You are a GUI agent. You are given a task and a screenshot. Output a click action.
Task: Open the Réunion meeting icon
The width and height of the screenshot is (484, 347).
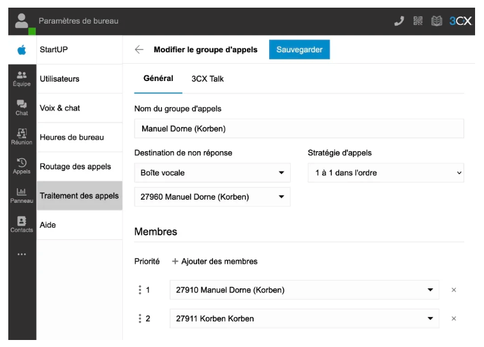[22, 137]
